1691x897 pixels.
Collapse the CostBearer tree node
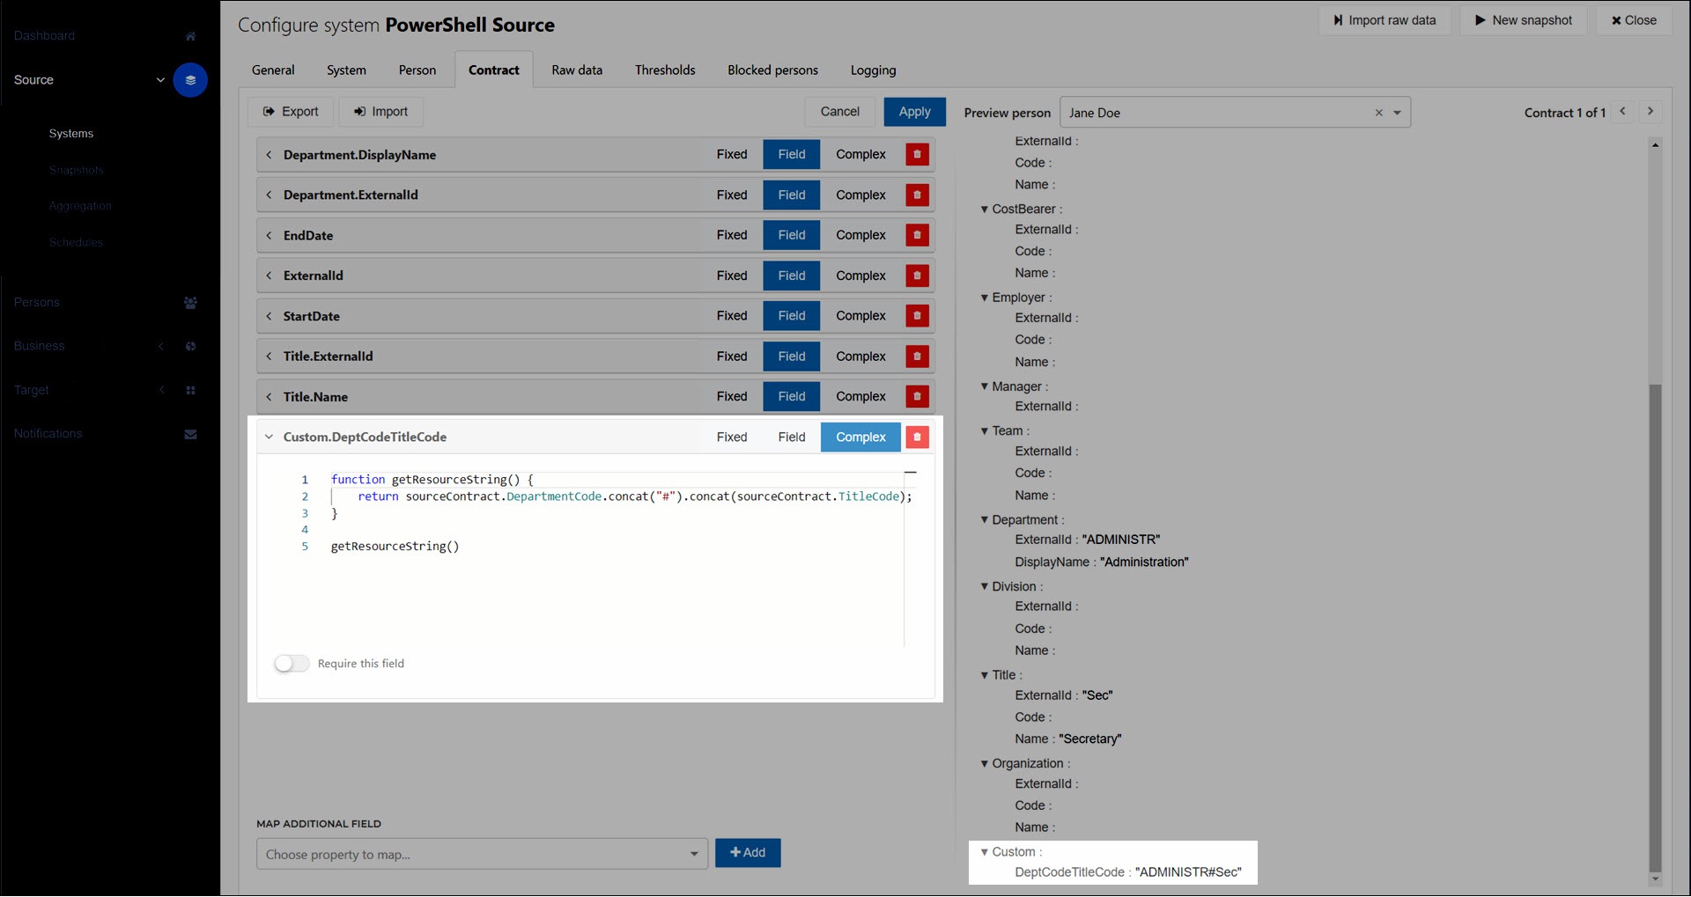(985, 210)
